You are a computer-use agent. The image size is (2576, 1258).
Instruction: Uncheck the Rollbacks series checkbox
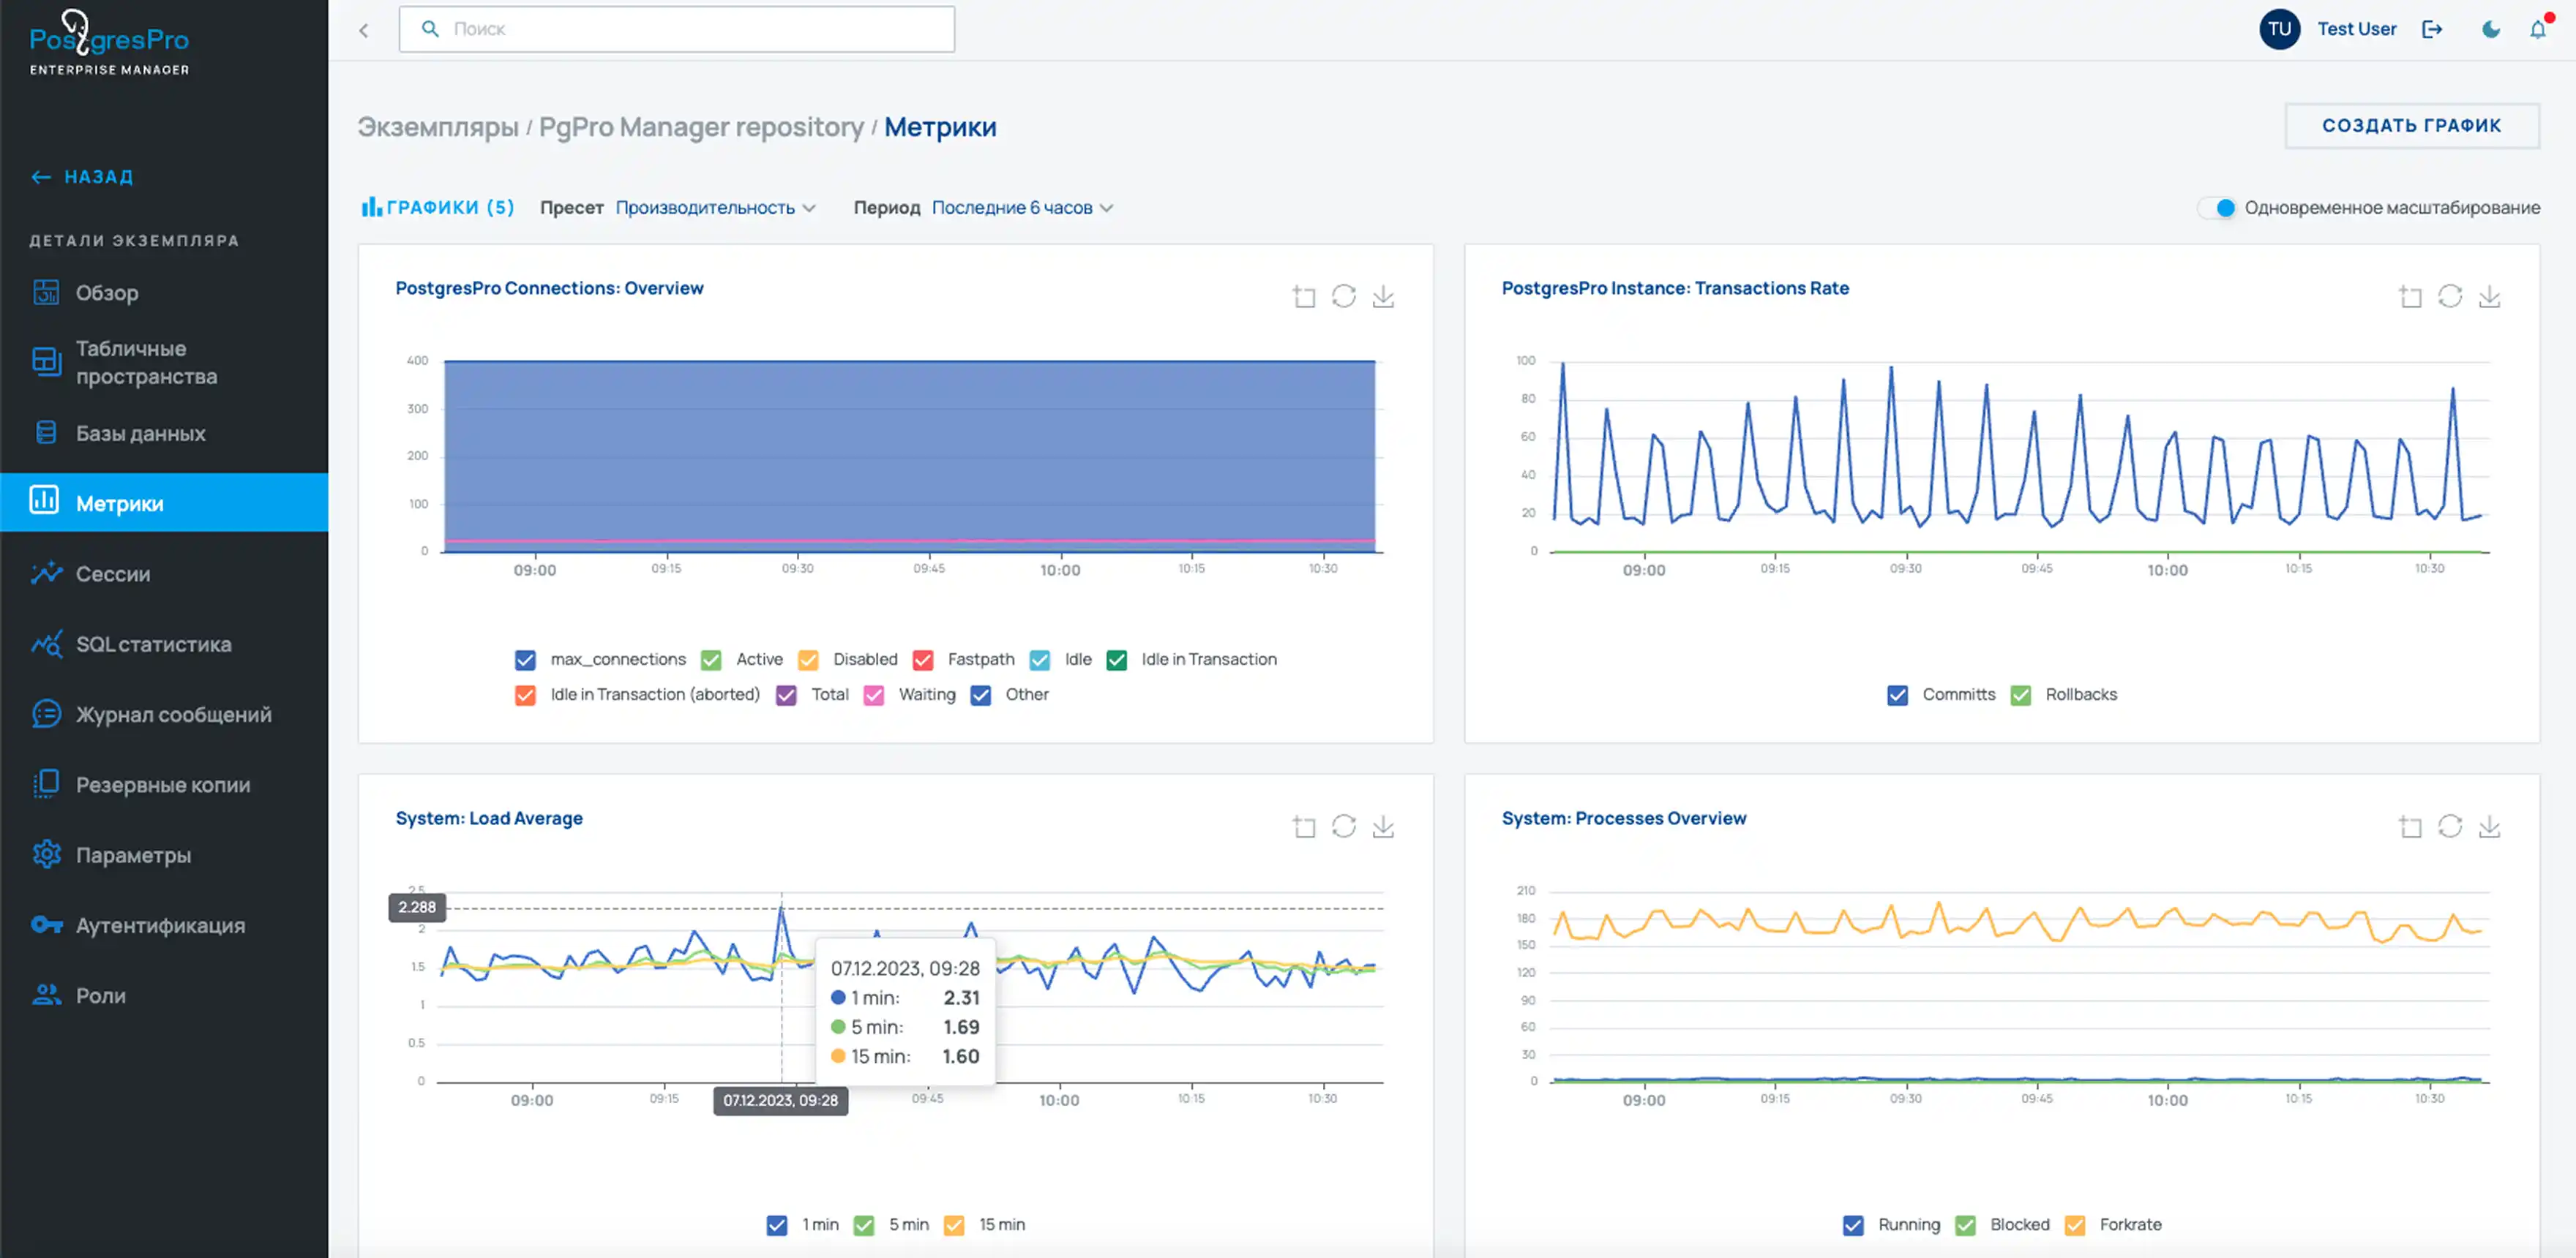pyautogui.click(x=2021, y=694)
